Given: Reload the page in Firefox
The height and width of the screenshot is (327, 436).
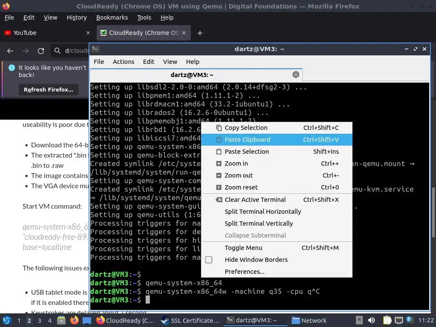Looking at the screenshot, I should coord(41,51).
